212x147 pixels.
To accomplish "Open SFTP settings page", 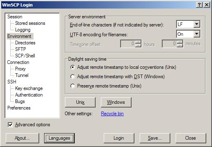I will (20, 49).
